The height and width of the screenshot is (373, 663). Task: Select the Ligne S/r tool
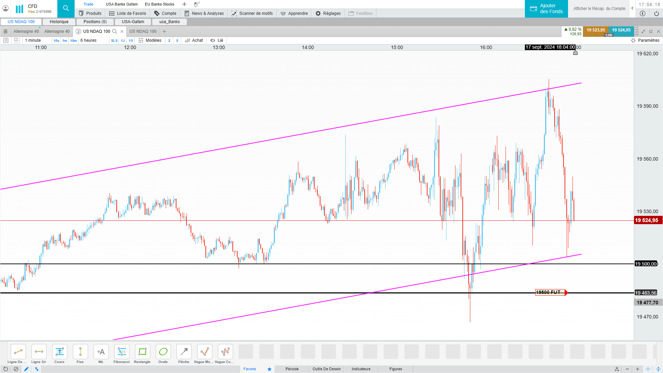click(39, 352)
